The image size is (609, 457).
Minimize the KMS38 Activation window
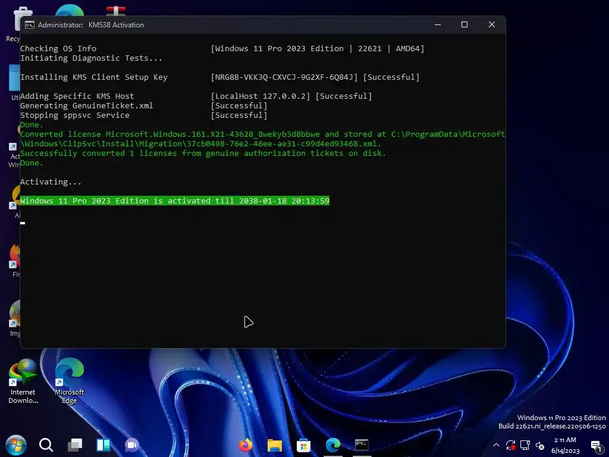438,24
